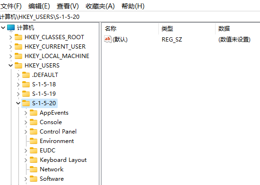Select the Control Panel key label
The height and width of the screenshot is (185, 260).
point(58,132)
